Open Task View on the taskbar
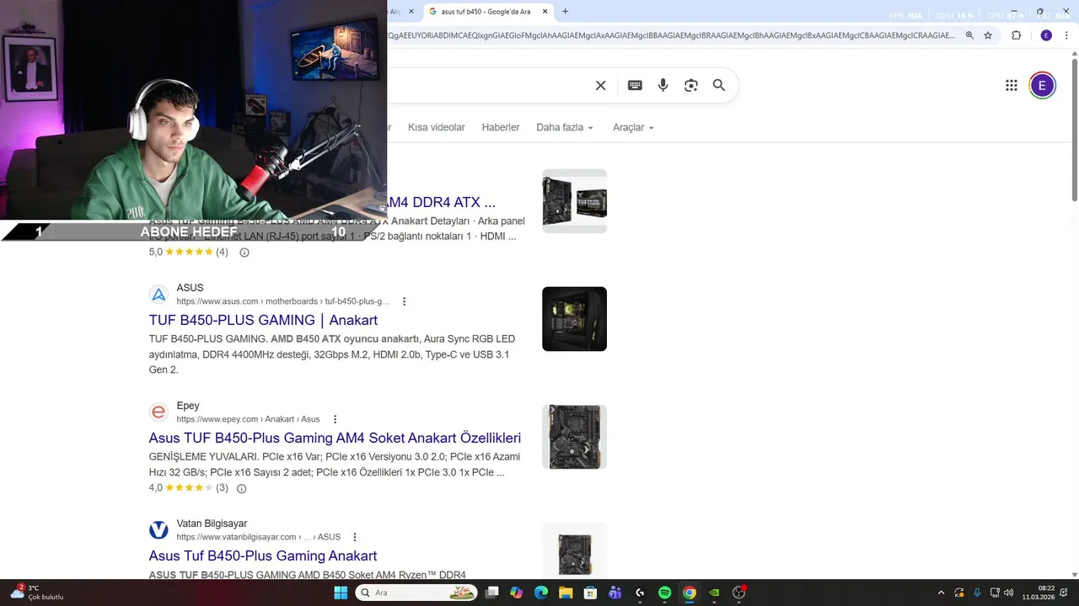The width and height of the screenshot is (1079, 606). click(x=492, y=593)
